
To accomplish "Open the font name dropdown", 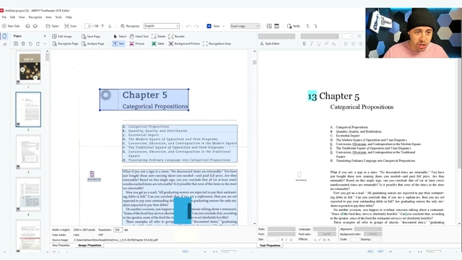I will (320, 36).
